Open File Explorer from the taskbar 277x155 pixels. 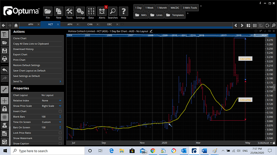tap(122, 151)
